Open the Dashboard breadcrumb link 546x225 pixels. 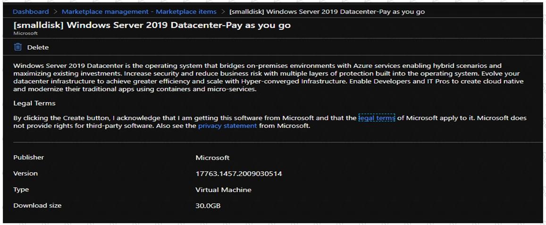[31, 11]
